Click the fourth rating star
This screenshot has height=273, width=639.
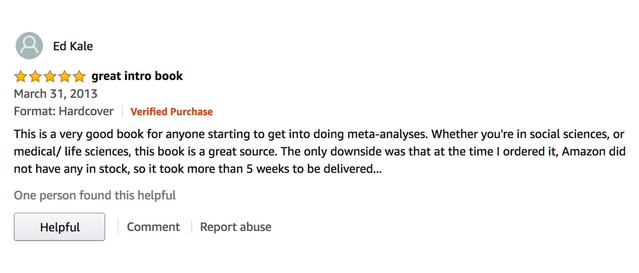click(64, 77)
